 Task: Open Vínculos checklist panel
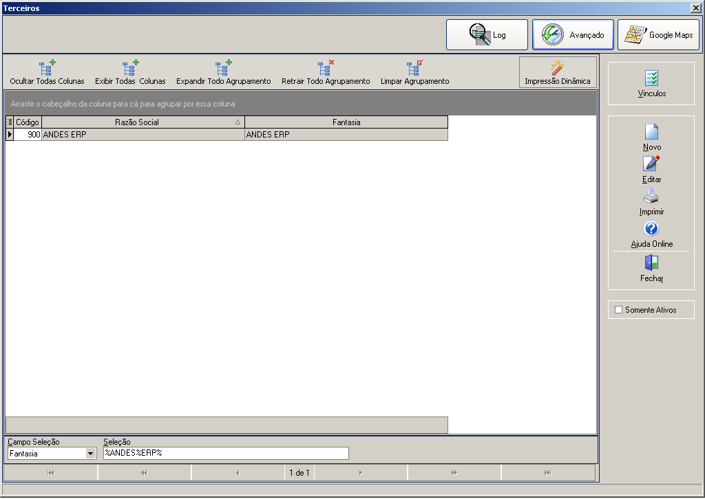[651, 84]
